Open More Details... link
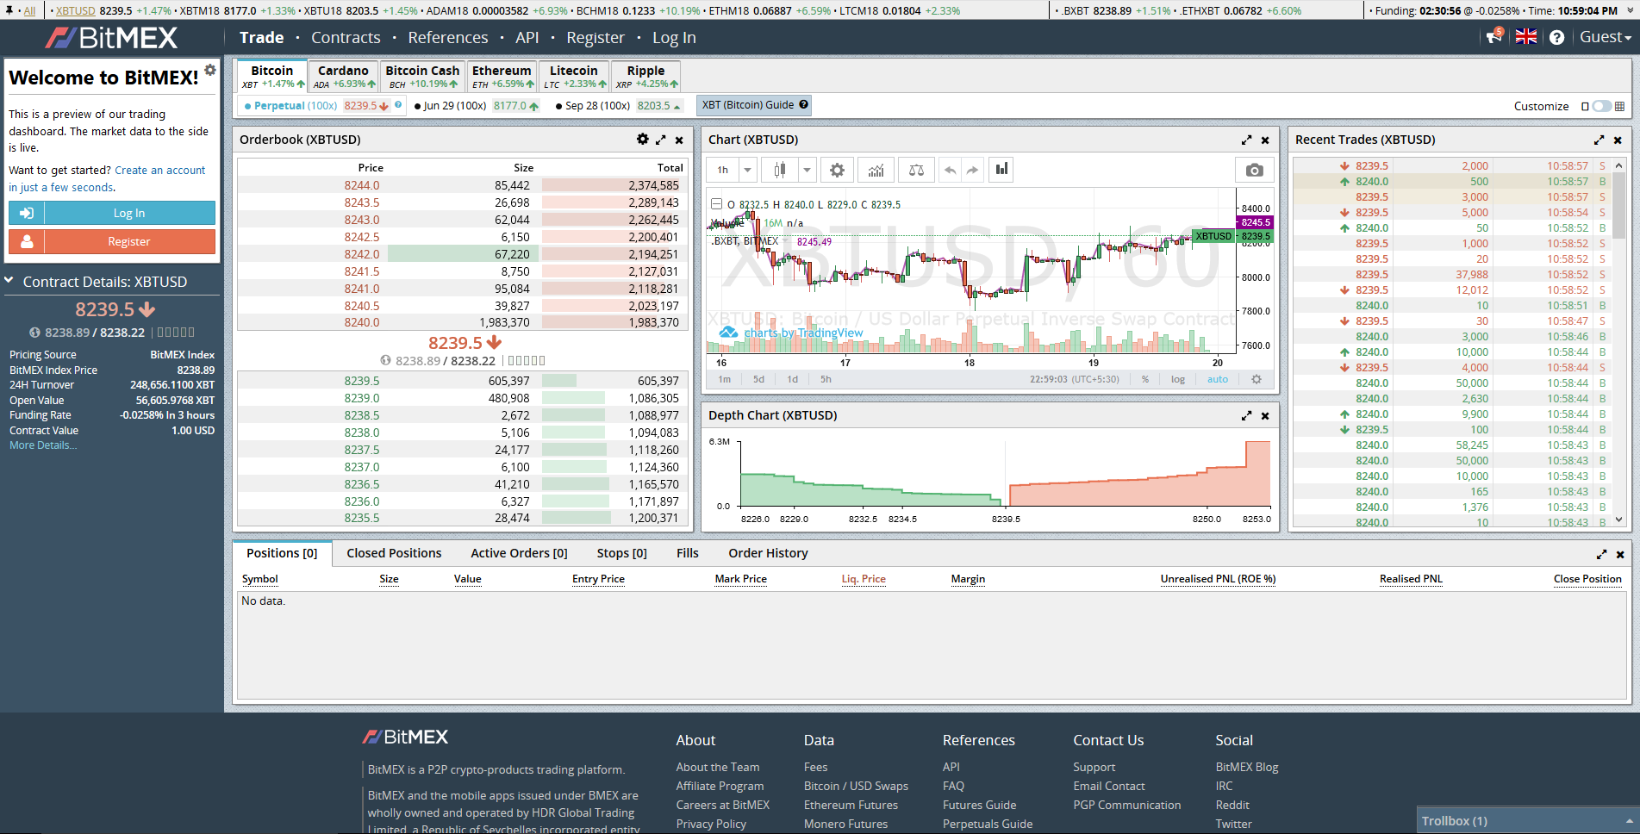This screenshot has width=1640, height=834. coord(43,445)
